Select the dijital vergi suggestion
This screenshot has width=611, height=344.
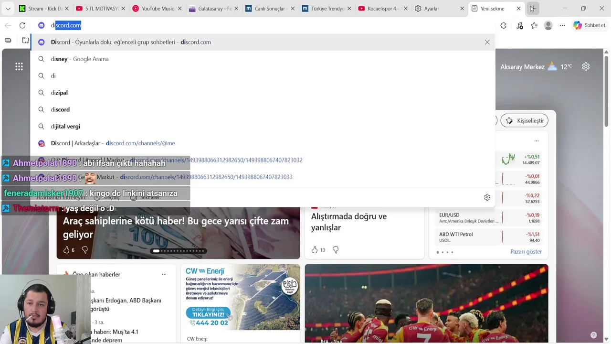[263, 126]
